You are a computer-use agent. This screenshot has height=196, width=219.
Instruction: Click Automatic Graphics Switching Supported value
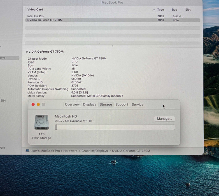(x=78, y=89)
